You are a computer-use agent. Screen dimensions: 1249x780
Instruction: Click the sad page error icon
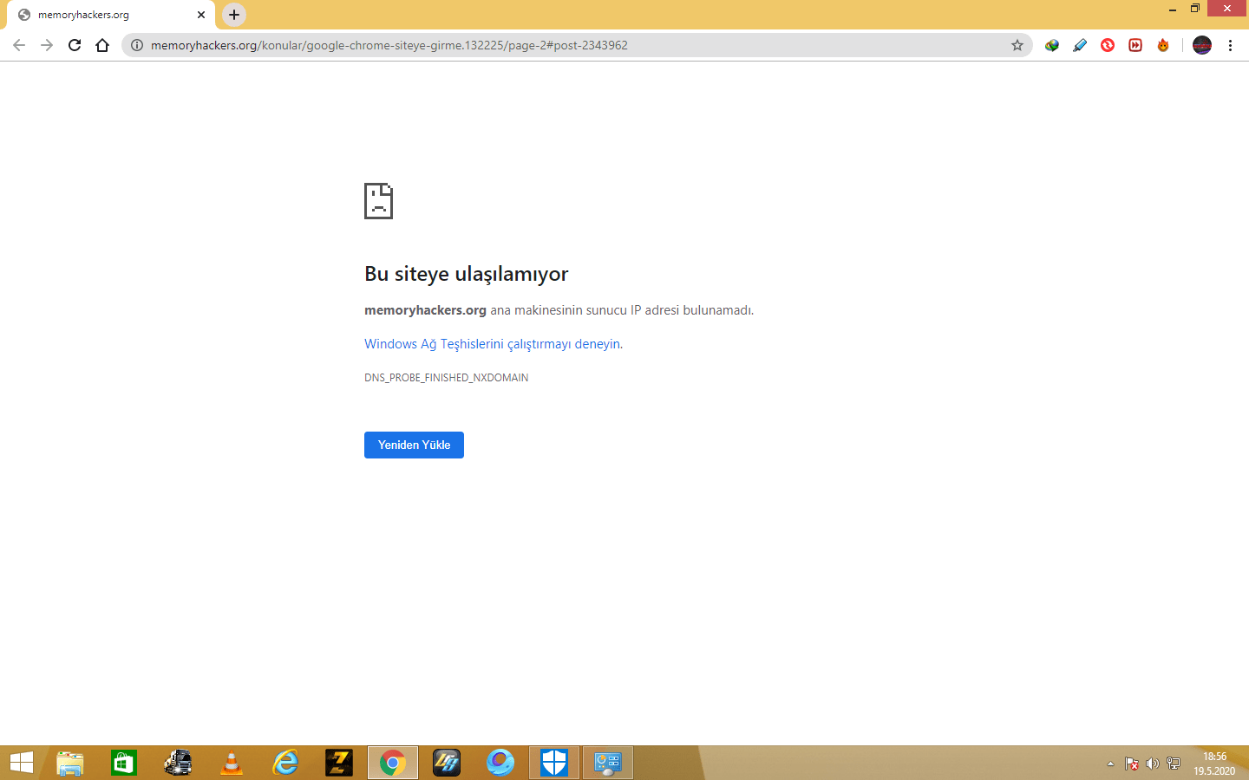tap(378, 201)
